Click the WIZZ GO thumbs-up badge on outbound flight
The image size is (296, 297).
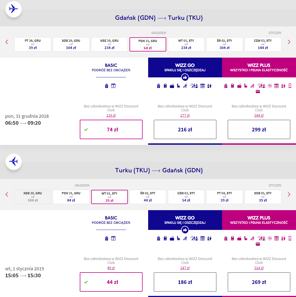tap(185, 77)
